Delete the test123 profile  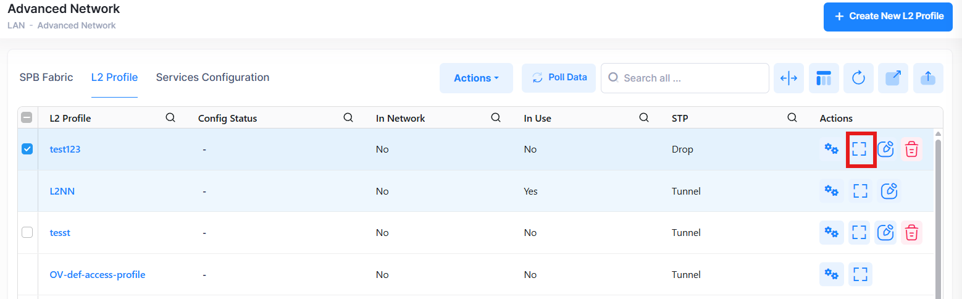pos(911,149)
